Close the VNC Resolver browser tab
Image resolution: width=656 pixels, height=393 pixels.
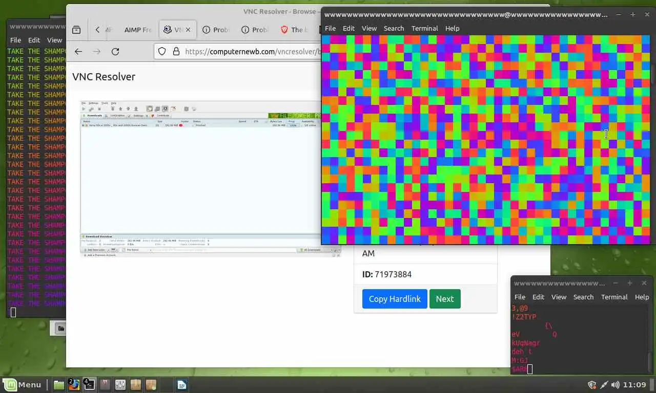click(188, 30)
